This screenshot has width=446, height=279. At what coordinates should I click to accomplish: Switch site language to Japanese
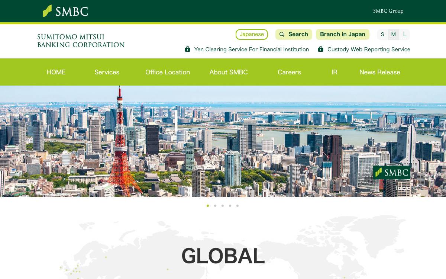point(252,34)
